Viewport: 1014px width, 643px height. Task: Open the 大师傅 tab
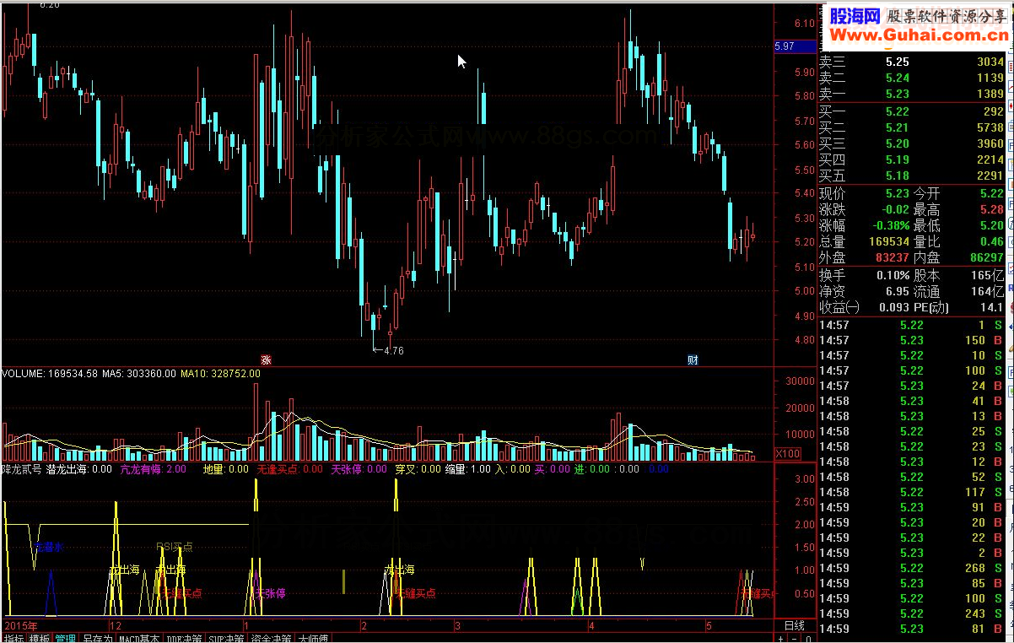tap(313, 639)
